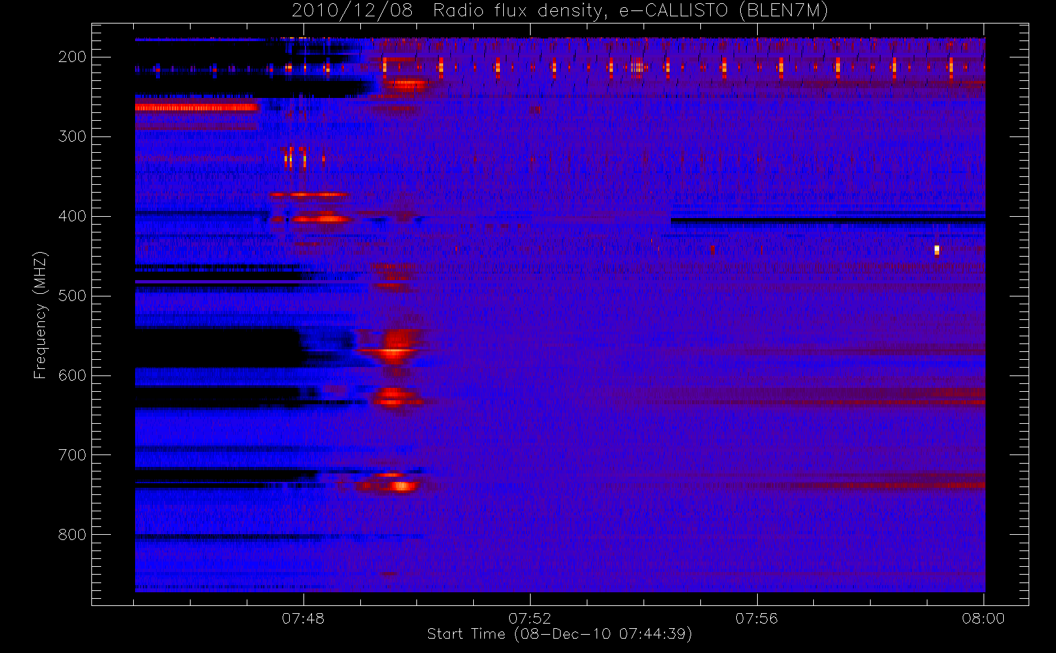The width and height of the screenshot is (1056, 653).
Task: Click the 500 frequency tick label
Action: tap(72, 296)
